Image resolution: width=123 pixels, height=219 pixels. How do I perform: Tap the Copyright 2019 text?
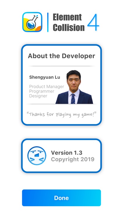(73, 159)
